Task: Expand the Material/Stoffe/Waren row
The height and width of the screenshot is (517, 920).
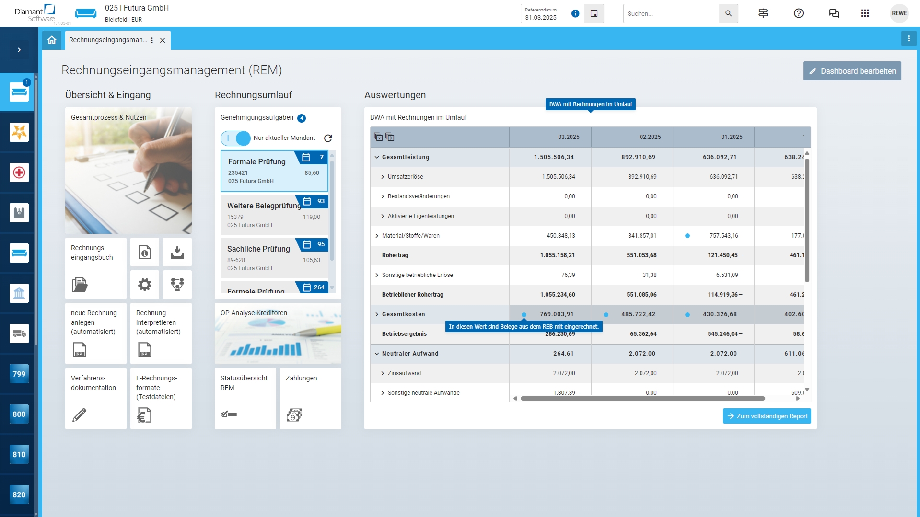Action: click(x=377, y=236)
